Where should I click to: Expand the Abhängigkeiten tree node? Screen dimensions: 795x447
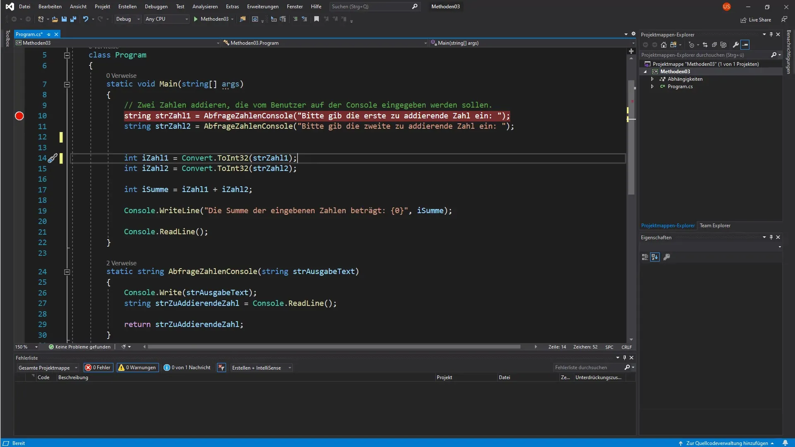click(653, 79)
